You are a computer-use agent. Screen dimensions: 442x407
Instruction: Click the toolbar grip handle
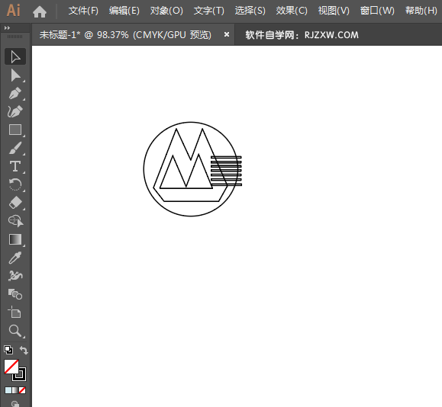click(15, 37)
